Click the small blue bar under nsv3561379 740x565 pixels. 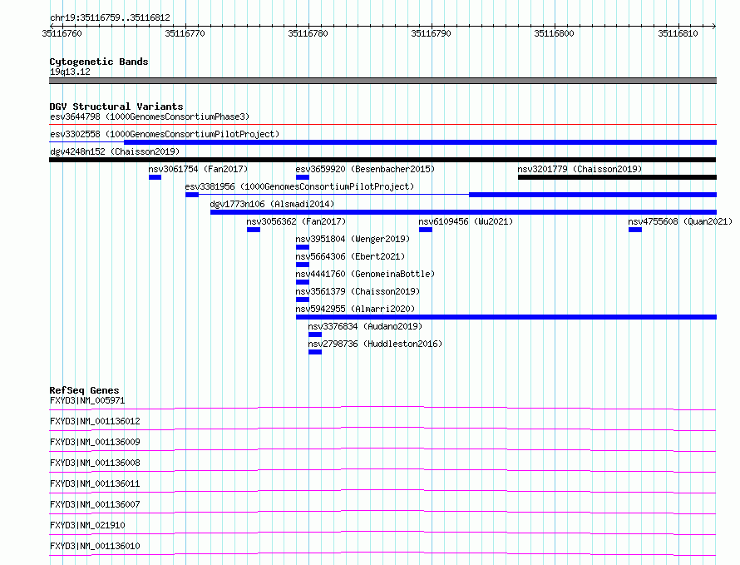point(303,300)
